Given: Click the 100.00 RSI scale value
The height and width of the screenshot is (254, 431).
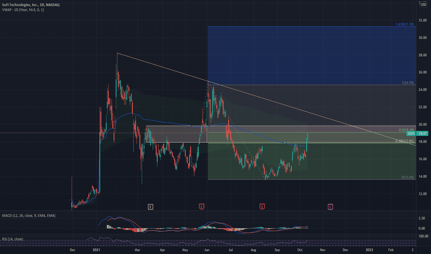Looking at the screenshot, I should coord(423,236).
